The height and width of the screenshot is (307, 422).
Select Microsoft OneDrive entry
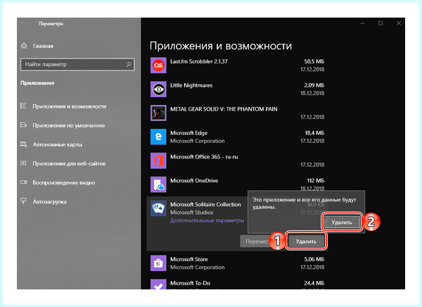[194, 181]
